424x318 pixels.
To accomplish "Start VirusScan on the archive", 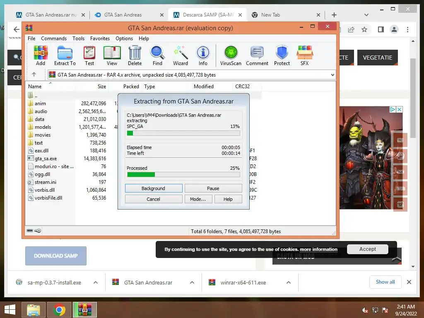I will [x=231, y=55].
